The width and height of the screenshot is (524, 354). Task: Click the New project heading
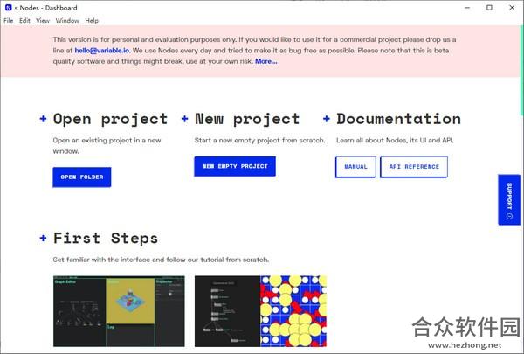click(x=247, y=119)
